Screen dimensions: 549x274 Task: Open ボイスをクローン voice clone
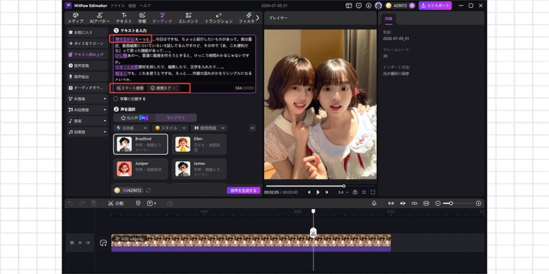88,43
